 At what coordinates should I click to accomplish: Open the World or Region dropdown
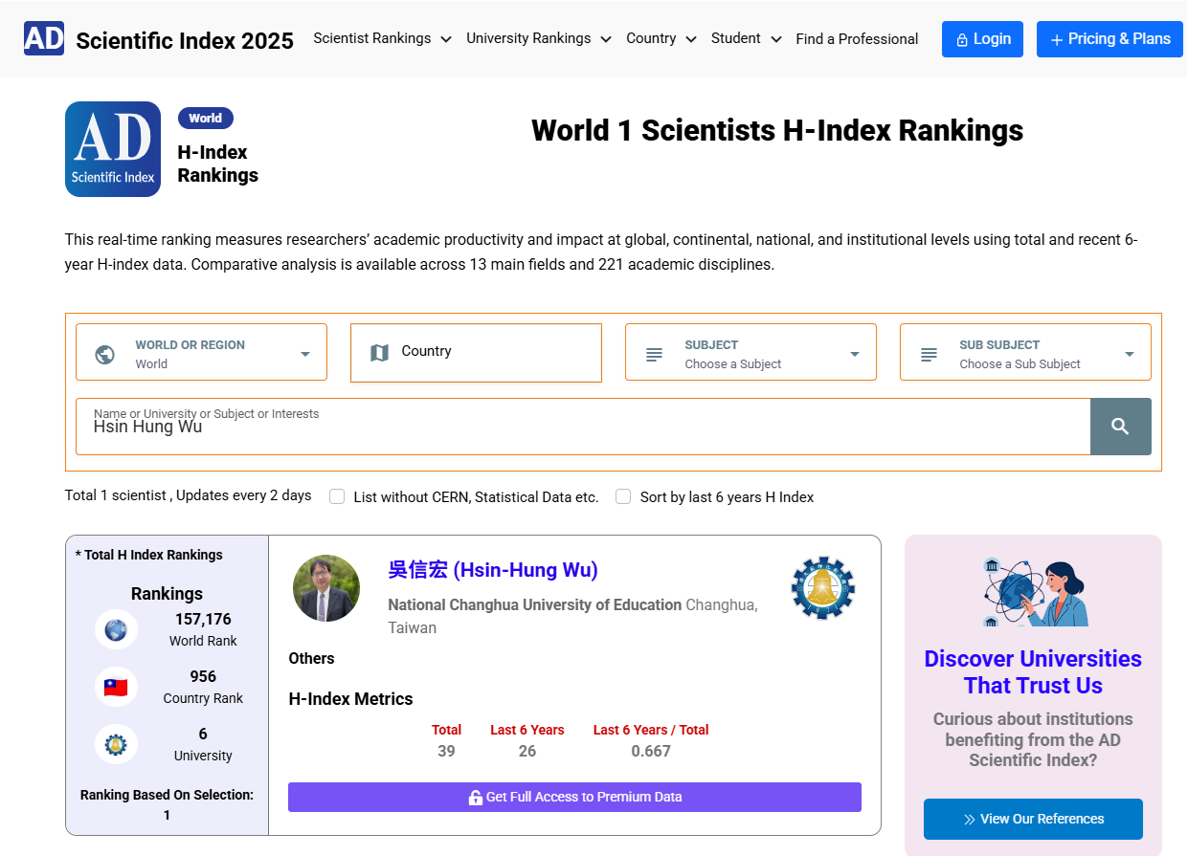point(201,353)
